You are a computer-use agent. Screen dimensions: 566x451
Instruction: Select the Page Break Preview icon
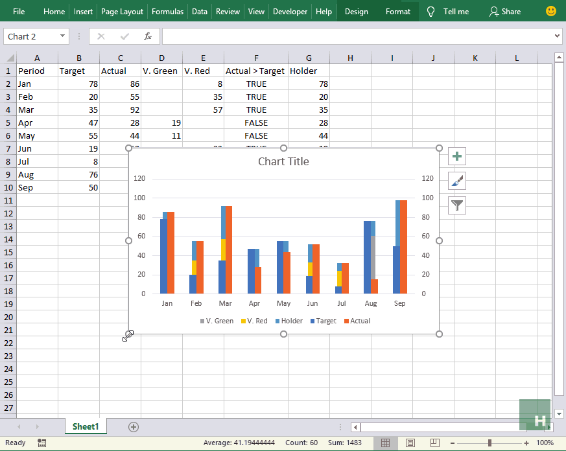tap(434, 443)
